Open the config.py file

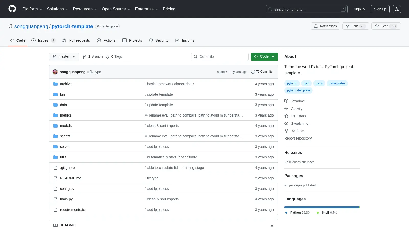67,189
